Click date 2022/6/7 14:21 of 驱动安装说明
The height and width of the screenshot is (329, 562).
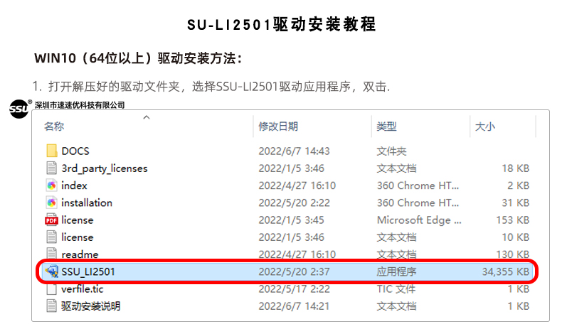295,306
